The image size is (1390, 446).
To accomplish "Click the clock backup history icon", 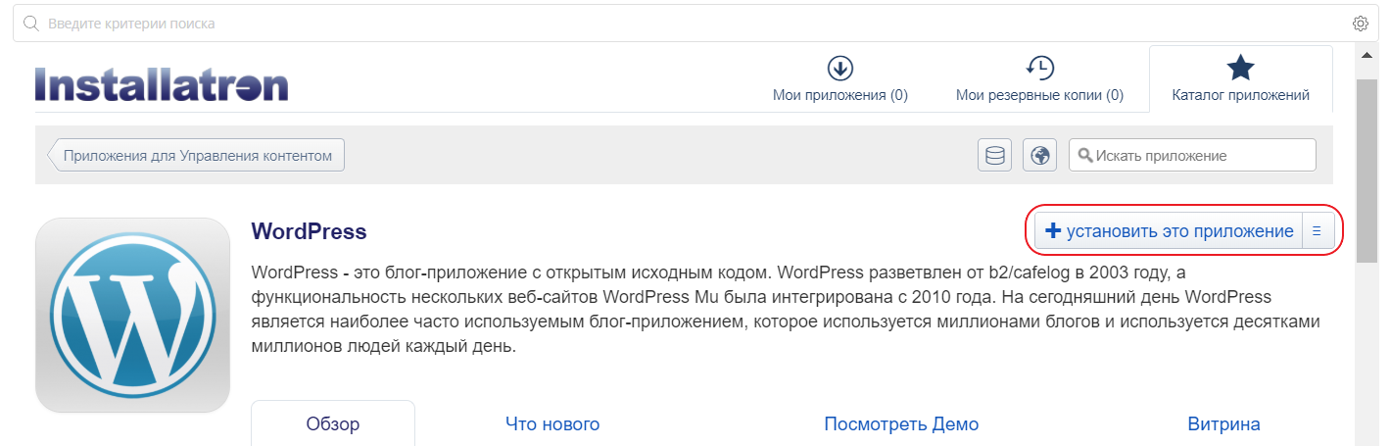I will tap(1039, 68).
